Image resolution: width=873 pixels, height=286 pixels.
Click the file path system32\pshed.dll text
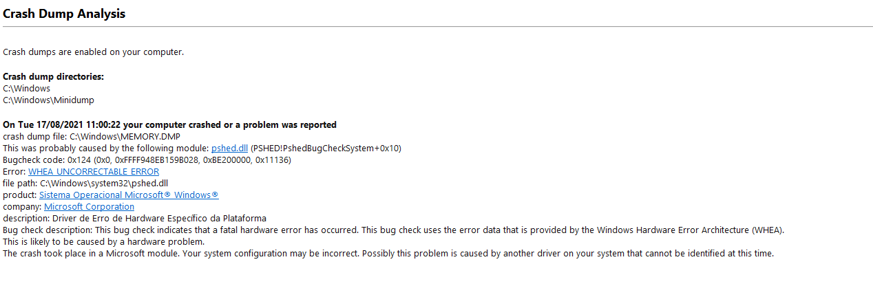pos(104,184)
